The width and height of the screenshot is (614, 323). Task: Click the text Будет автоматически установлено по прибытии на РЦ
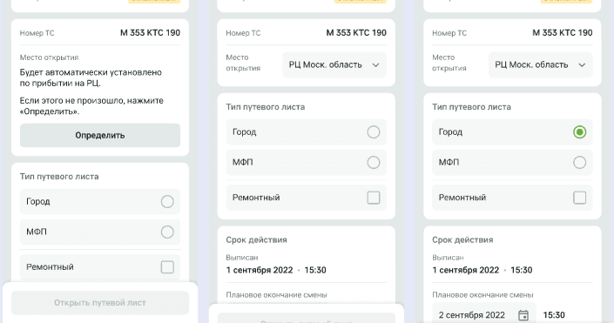pyautogui.click(x=91, y=77)
